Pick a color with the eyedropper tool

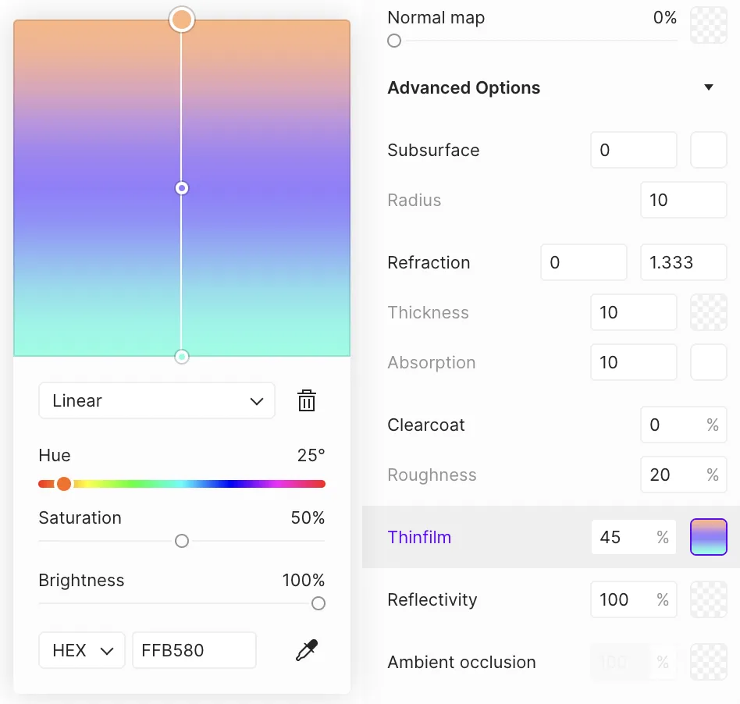307,650
